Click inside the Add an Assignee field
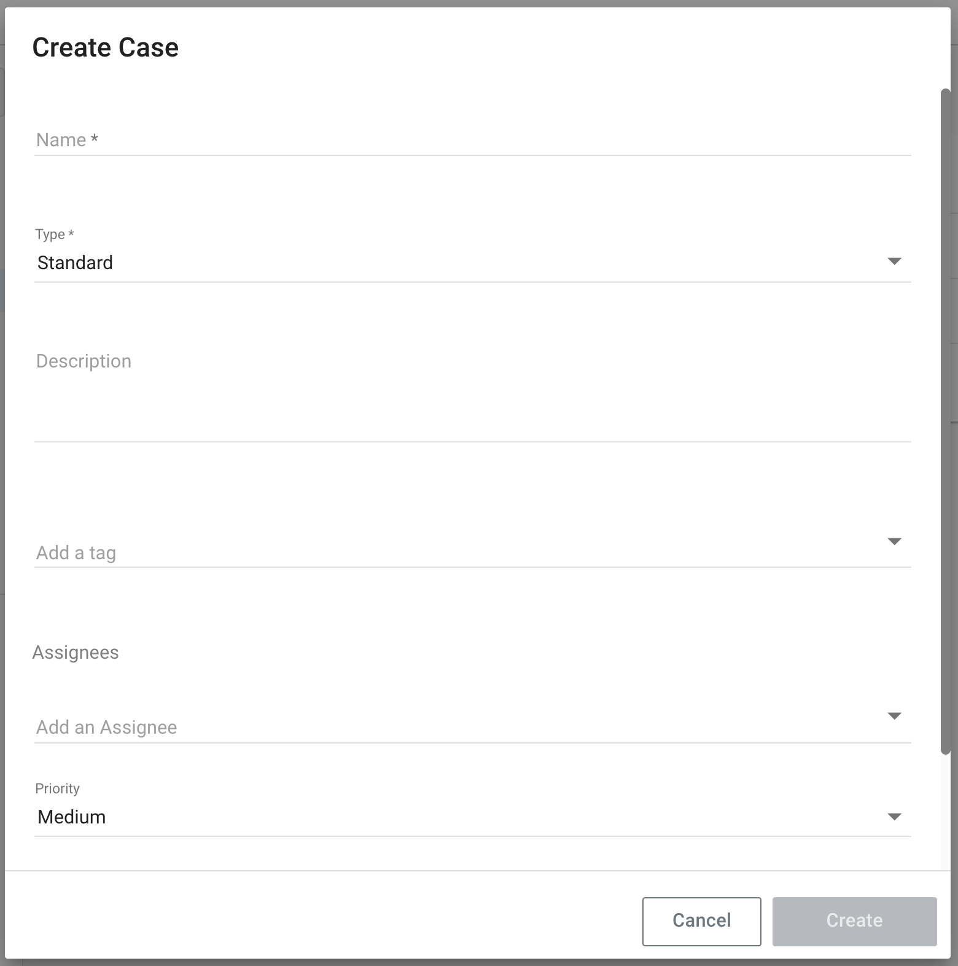 click(246, 726)
